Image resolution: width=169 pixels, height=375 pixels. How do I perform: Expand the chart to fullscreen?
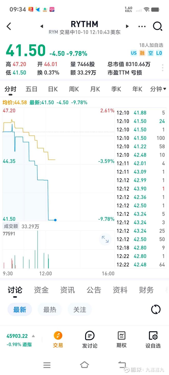click(x=105, y=239)
